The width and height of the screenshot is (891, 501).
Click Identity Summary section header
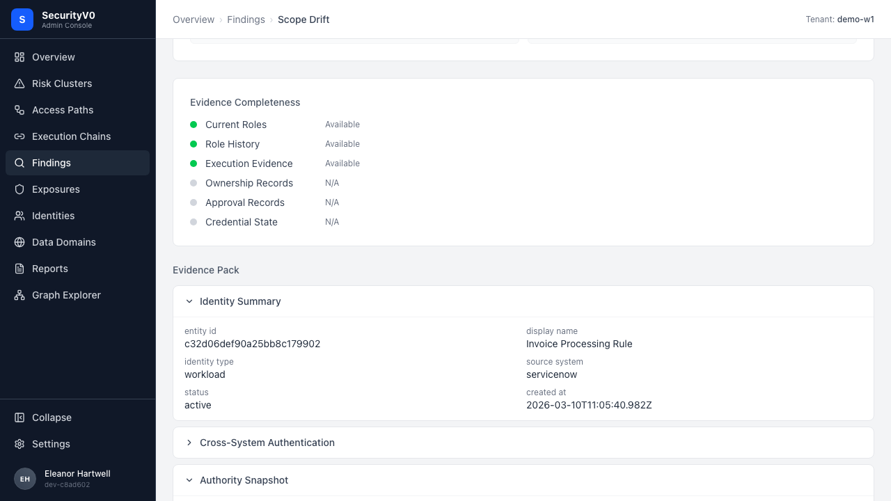point(523,301)
